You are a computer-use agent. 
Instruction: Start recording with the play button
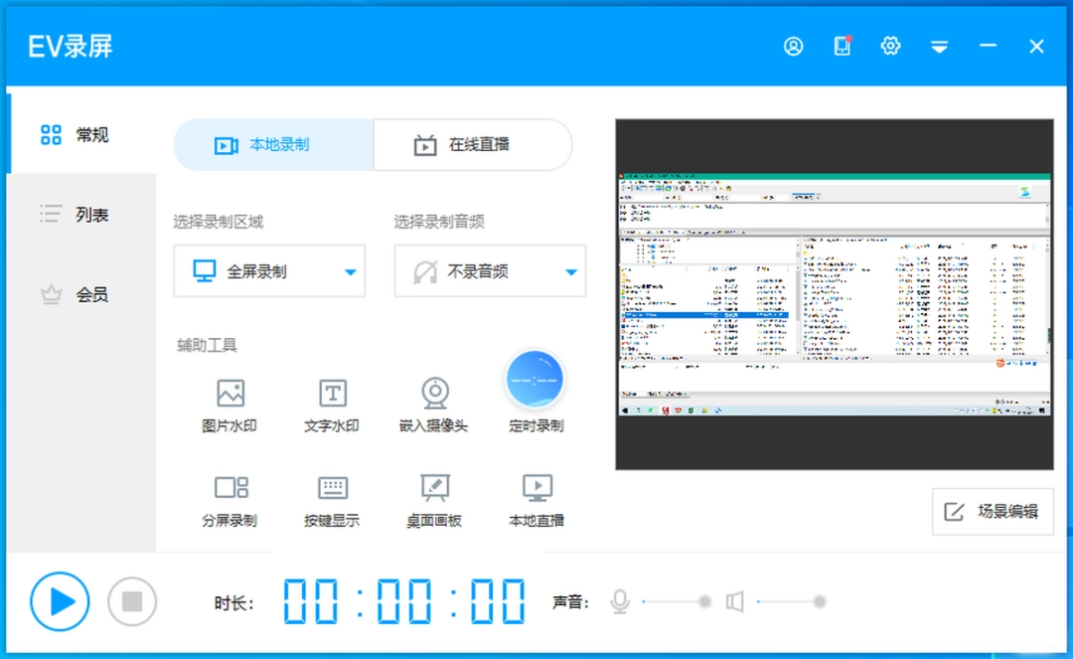(60, 600)
